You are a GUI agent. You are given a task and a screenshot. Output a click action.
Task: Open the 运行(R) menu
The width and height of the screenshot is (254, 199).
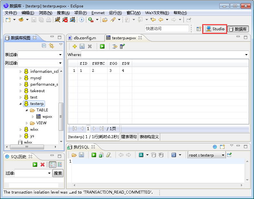(115, 13)
